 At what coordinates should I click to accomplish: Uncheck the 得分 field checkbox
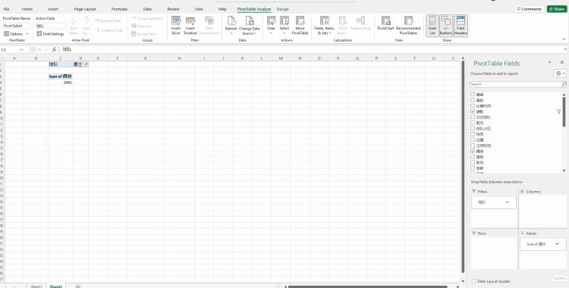(x=473, y=151)
